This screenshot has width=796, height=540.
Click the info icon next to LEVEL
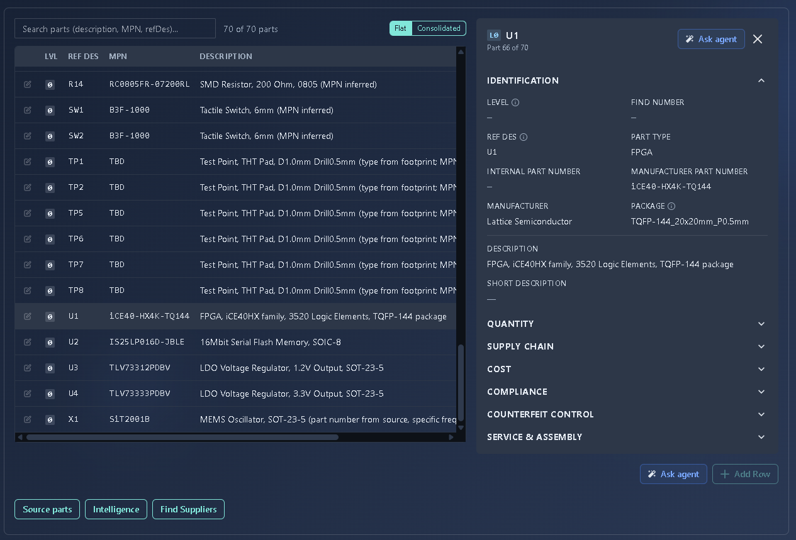(515, 102)
